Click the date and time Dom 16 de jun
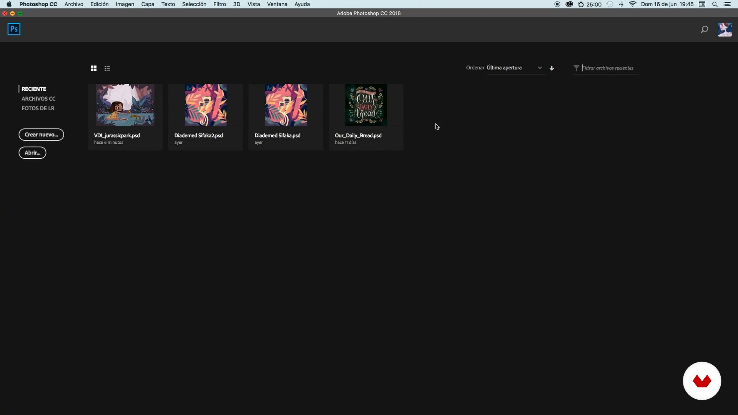This screenshot has height=415, width=738. tap(667, 4)
